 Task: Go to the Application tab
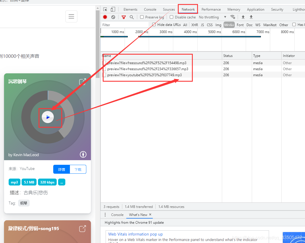click(x=256, y=9)
